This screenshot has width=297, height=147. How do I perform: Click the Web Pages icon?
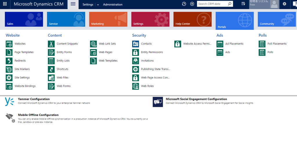pyautogui.click(x=93, y=52)
